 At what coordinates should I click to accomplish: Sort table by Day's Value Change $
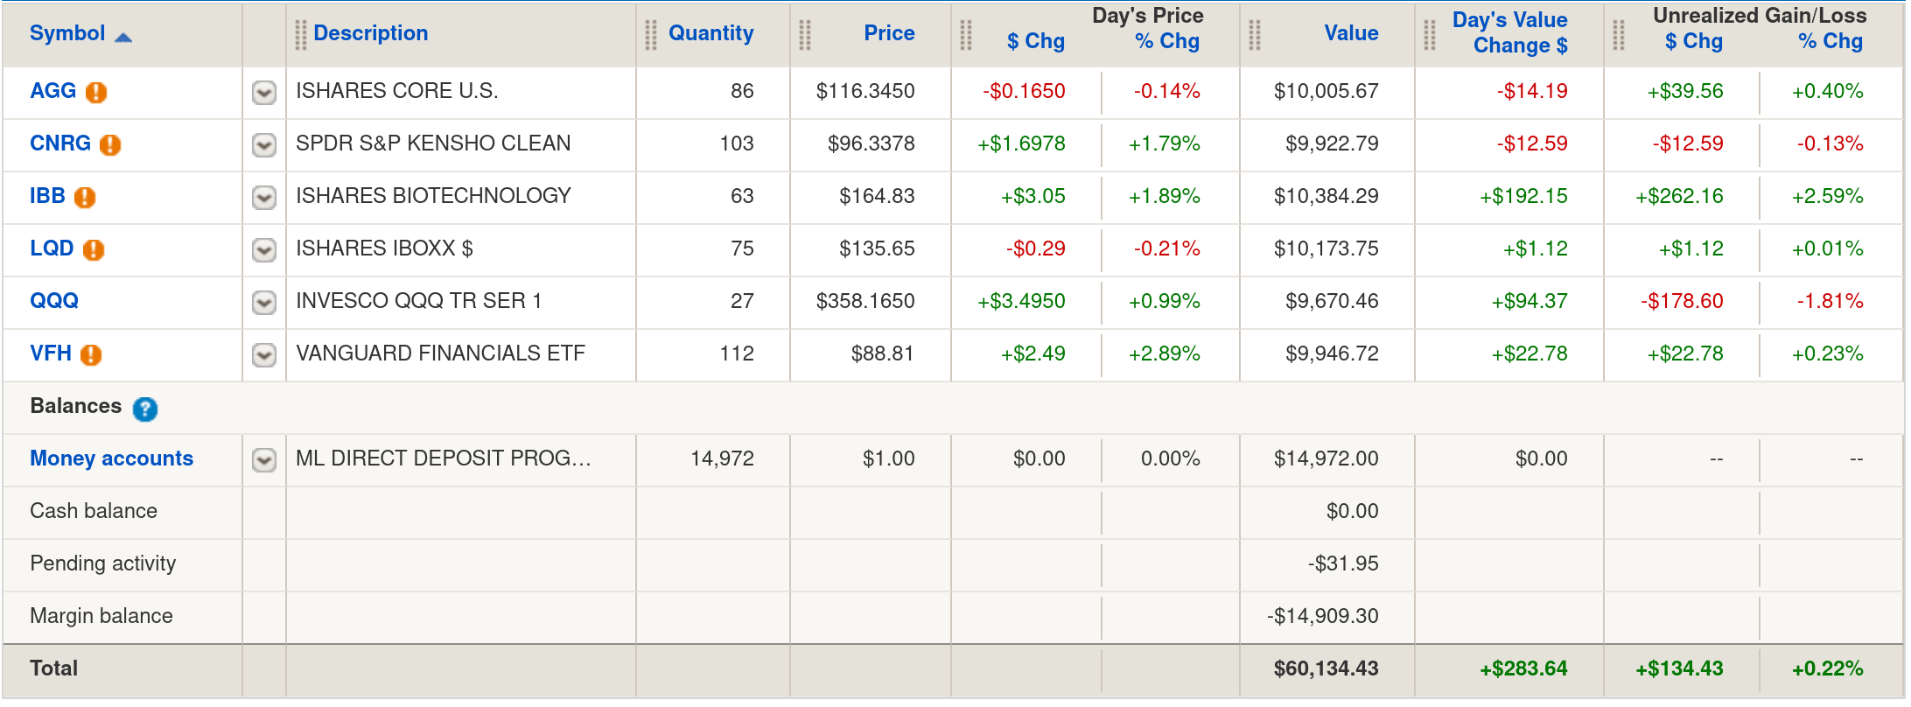(1510, 33)
